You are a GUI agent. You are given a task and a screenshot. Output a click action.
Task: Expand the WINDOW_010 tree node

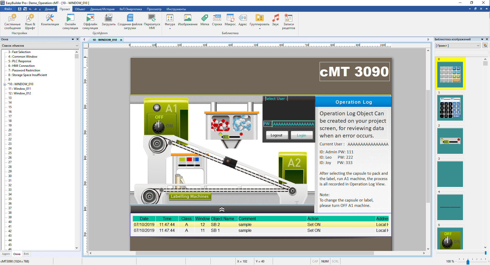tap(5, 84)
